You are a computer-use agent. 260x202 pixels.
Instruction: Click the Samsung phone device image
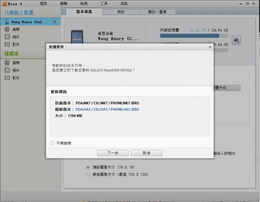(x=77, y=37)
